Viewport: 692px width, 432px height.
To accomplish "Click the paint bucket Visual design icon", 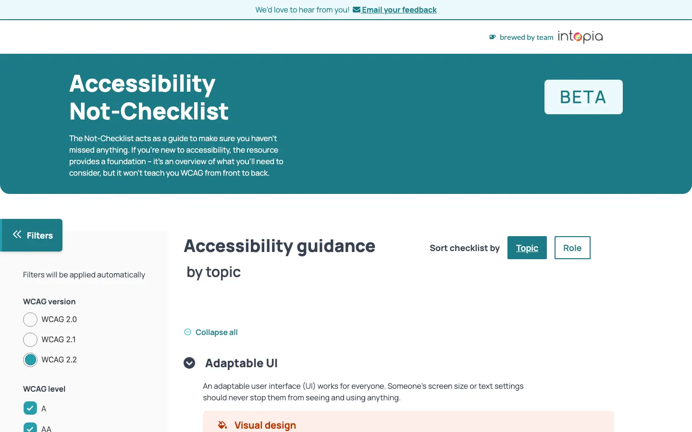I will tap(222, 425).
